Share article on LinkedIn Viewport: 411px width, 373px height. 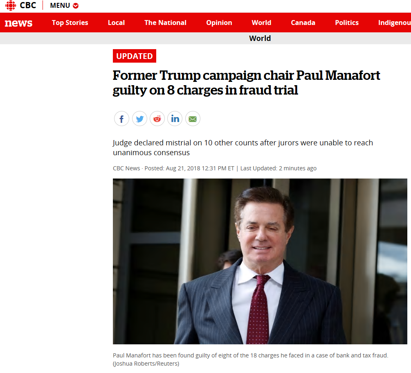coord(175,119)
